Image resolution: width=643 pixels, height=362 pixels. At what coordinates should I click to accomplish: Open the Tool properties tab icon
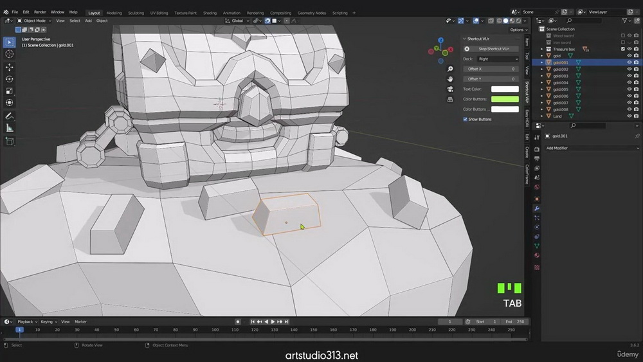537,138
